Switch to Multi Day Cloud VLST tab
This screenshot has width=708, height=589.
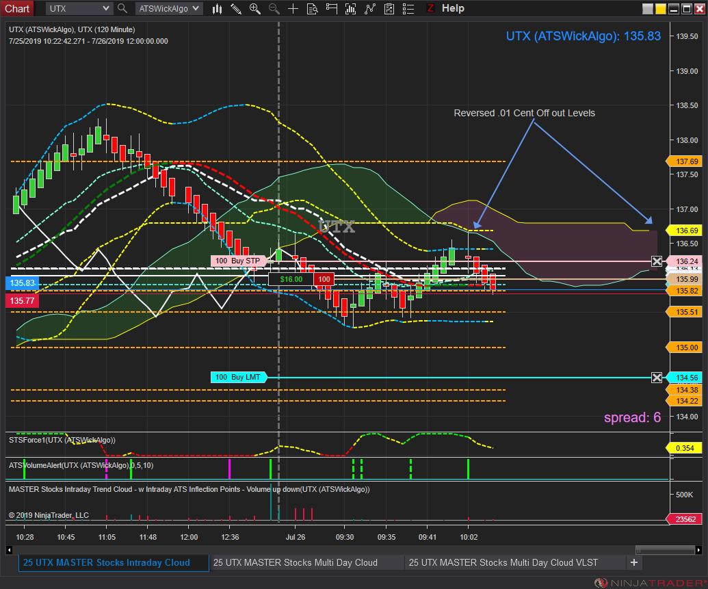tap(503, 562)
